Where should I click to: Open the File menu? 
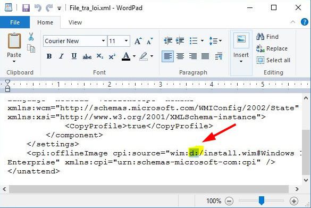click(x=15, y=22)
